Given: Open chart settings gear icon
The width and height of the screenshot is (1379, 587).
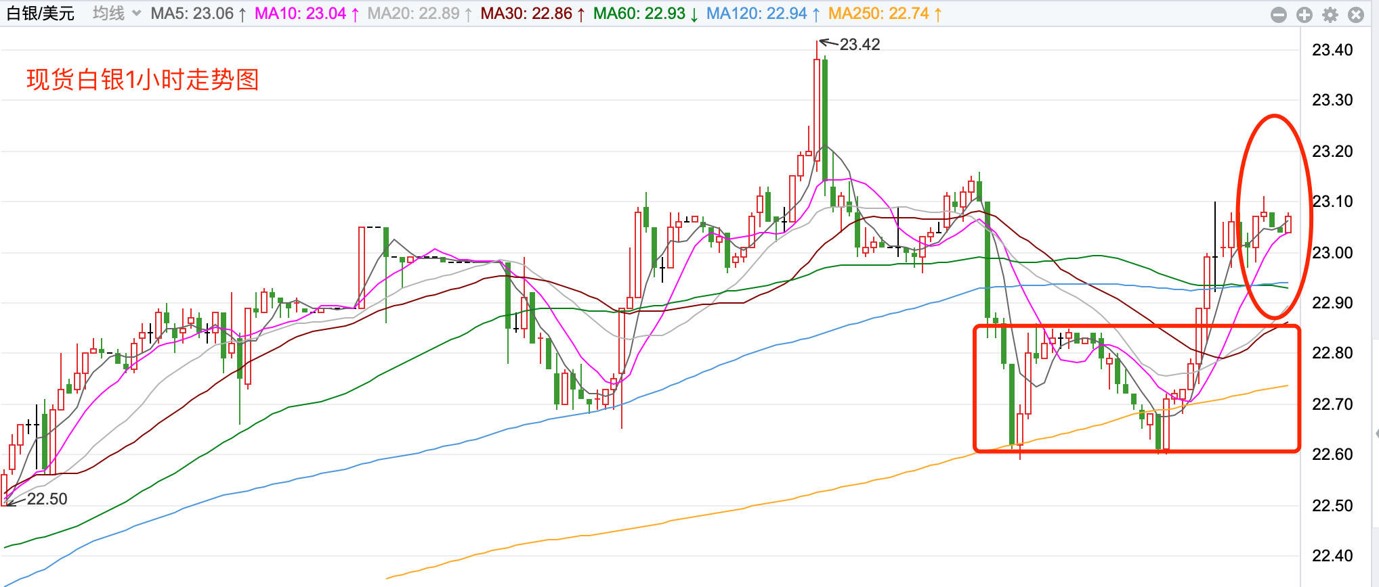Looking at the screenshot, I should [1330, 15].
